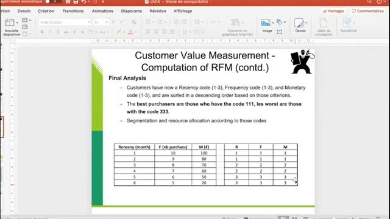Screen dimensions: 390x219
Task: Switch to the Animations tab
Action: coord(102,11)
